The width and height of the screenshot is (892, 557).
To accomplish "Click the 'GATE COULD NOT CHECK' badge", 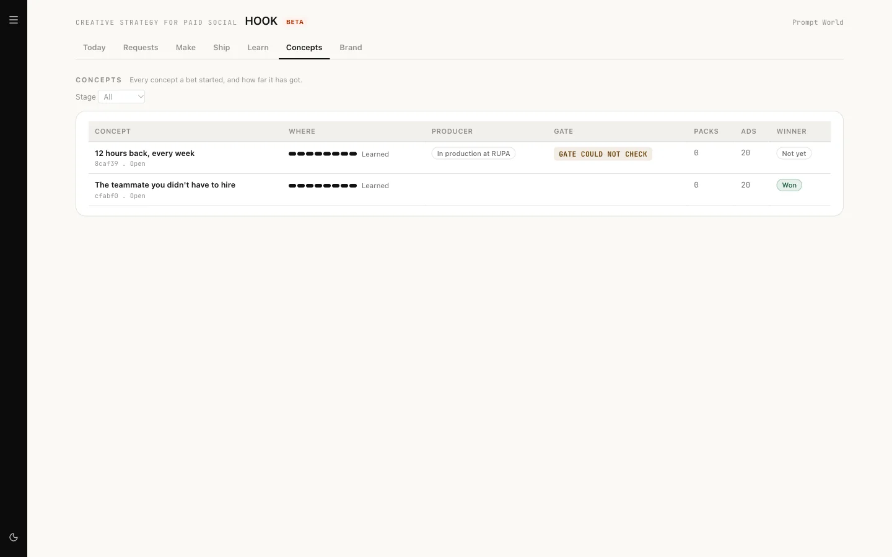I will pos(603,154).
